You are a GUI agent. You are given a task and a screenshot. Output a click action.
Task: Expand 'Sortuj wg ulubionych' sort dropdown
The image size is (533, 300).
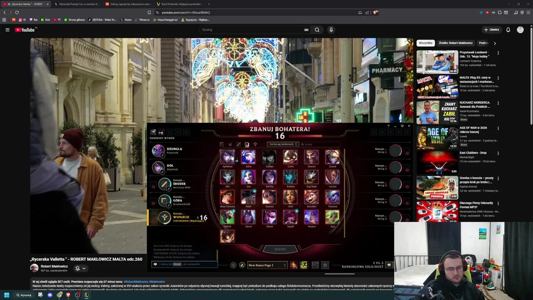pos(283,144)
